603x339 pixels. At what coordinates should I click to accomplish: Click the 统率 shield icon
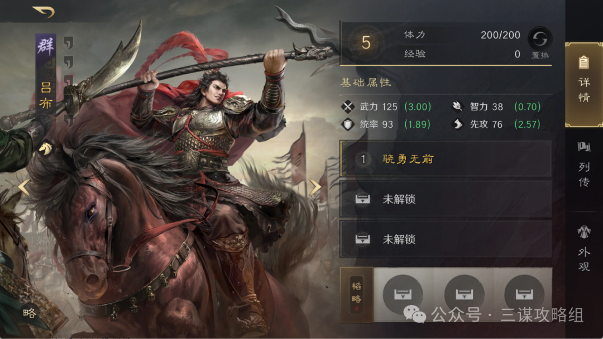pos(348,124)
